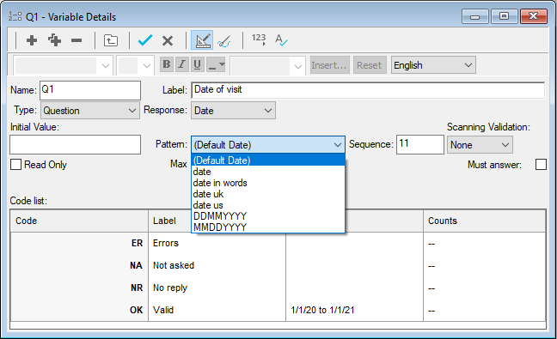The image size is (557, 339).
Task: Select the No reply label cell
Action: pyautogui.click(x=217, y=288)
